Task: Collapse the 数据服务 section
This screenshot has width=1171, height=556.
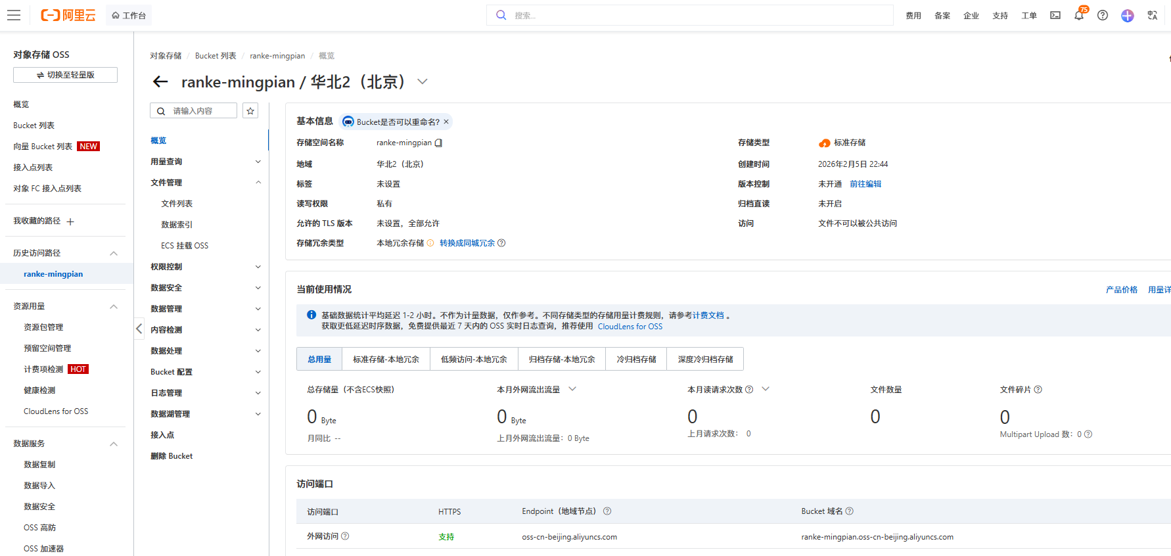Action: [x=114, y=444]
